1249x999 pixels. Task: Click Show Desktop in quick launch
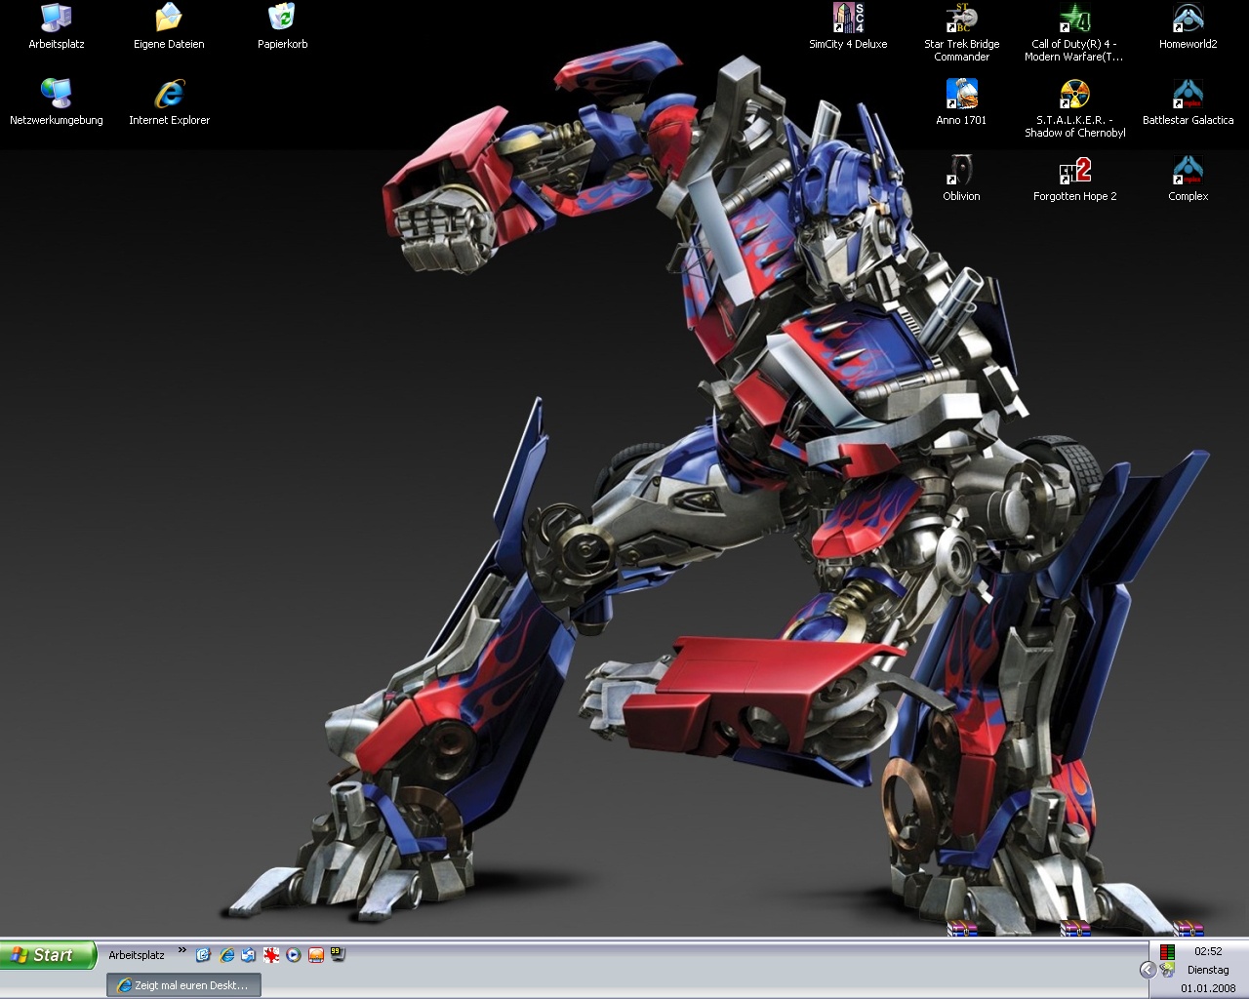pos(204,955)
